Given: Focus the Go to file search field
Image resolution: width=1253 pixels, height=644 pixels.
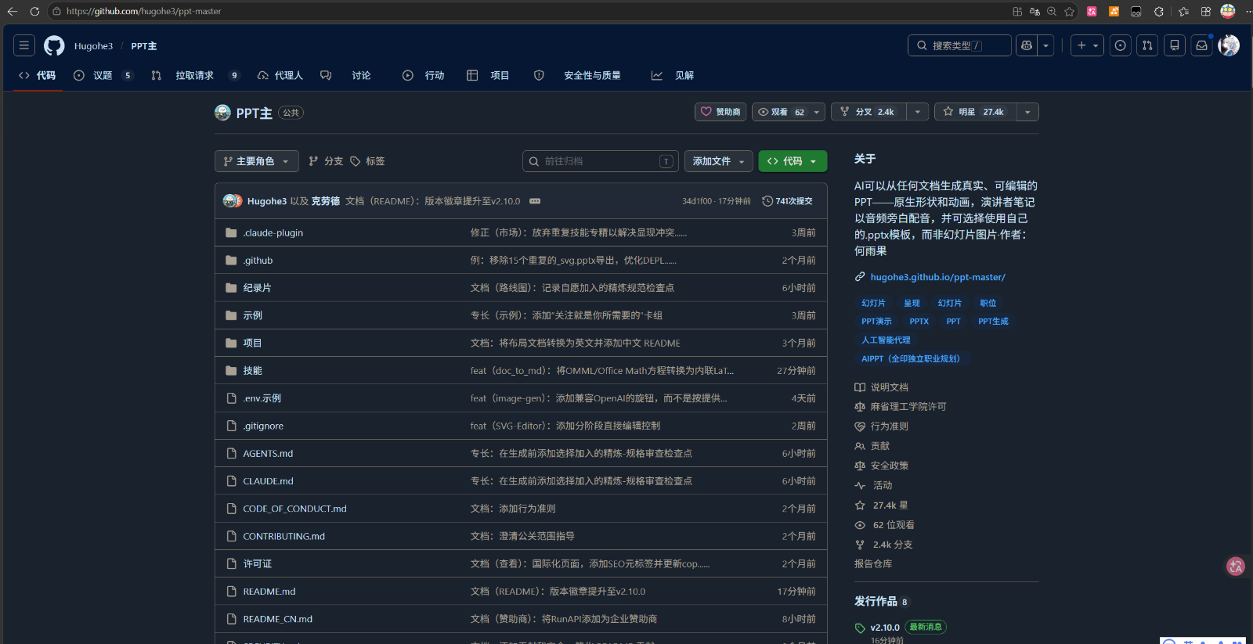Looking at the screenshot, I should click(x=601, y=161).
